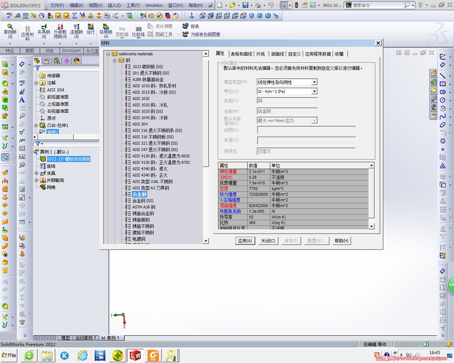Switch to the 收藏 favorites tab
Image resolution: width=454 pixels, height=363 pixels.
(339, 54)
